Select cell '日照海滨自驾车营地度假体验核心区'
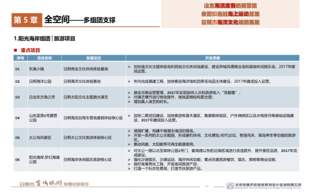The image size is (311, 196). pos(93,118)
